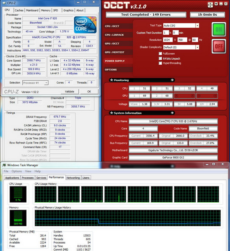The height and width of the screenshot is (251, 230).
Task: Click the Custom Test Duration hours field
Action: [x=166, y=33]
